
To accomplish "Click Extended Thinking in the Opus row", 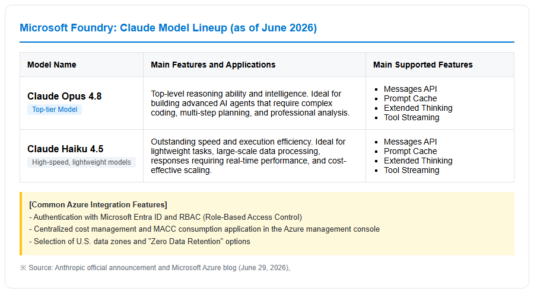I will click(x=418, y=108).
